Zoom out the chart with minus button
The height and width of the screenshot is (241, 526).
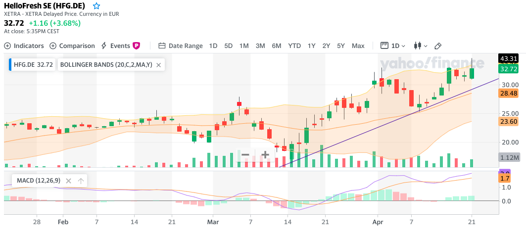pyautogui.click(x=245, y=155)
